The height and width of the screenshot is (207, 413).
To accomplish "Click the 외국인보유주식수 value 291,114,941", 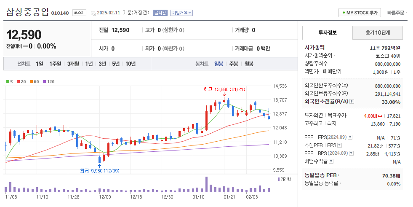I will 388,94.
